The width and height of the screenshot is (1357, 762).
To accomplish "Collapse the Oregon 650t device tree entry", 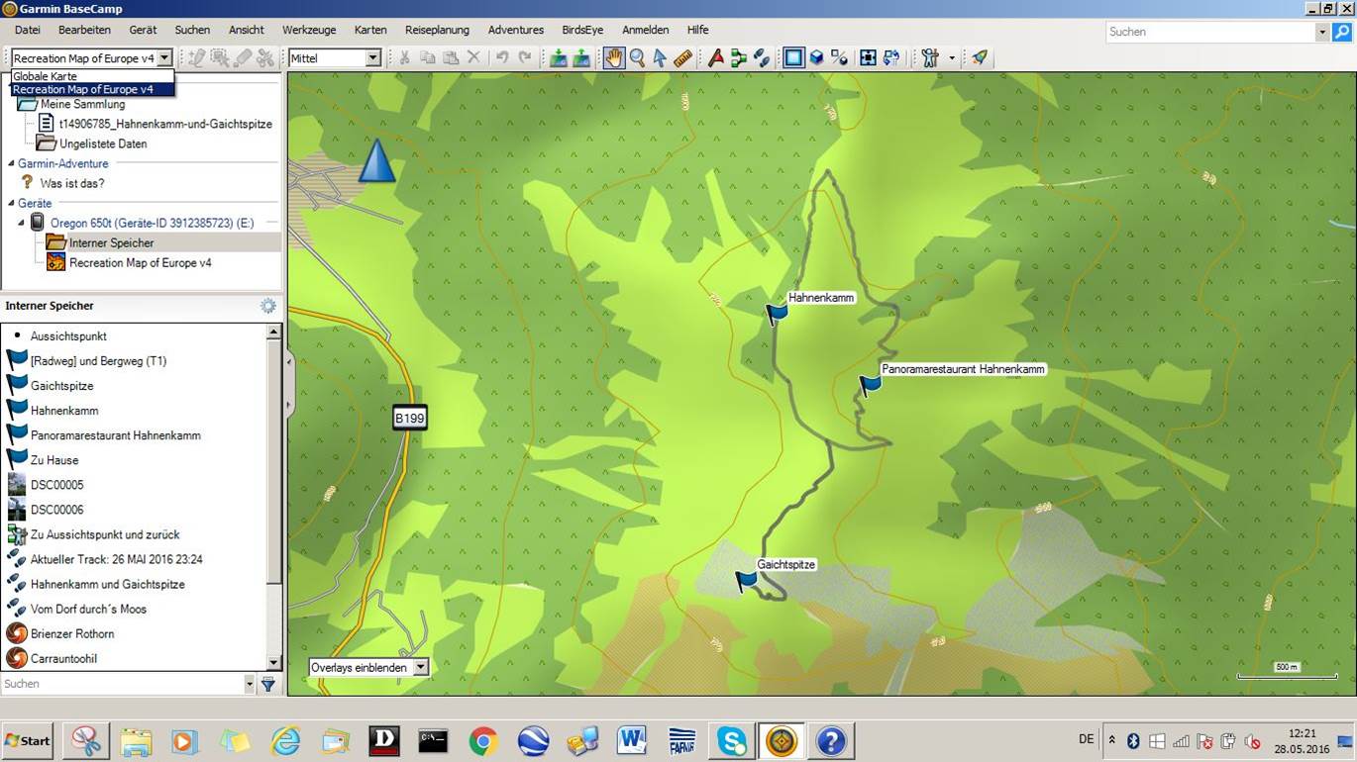I will click(x=21, y=223).
